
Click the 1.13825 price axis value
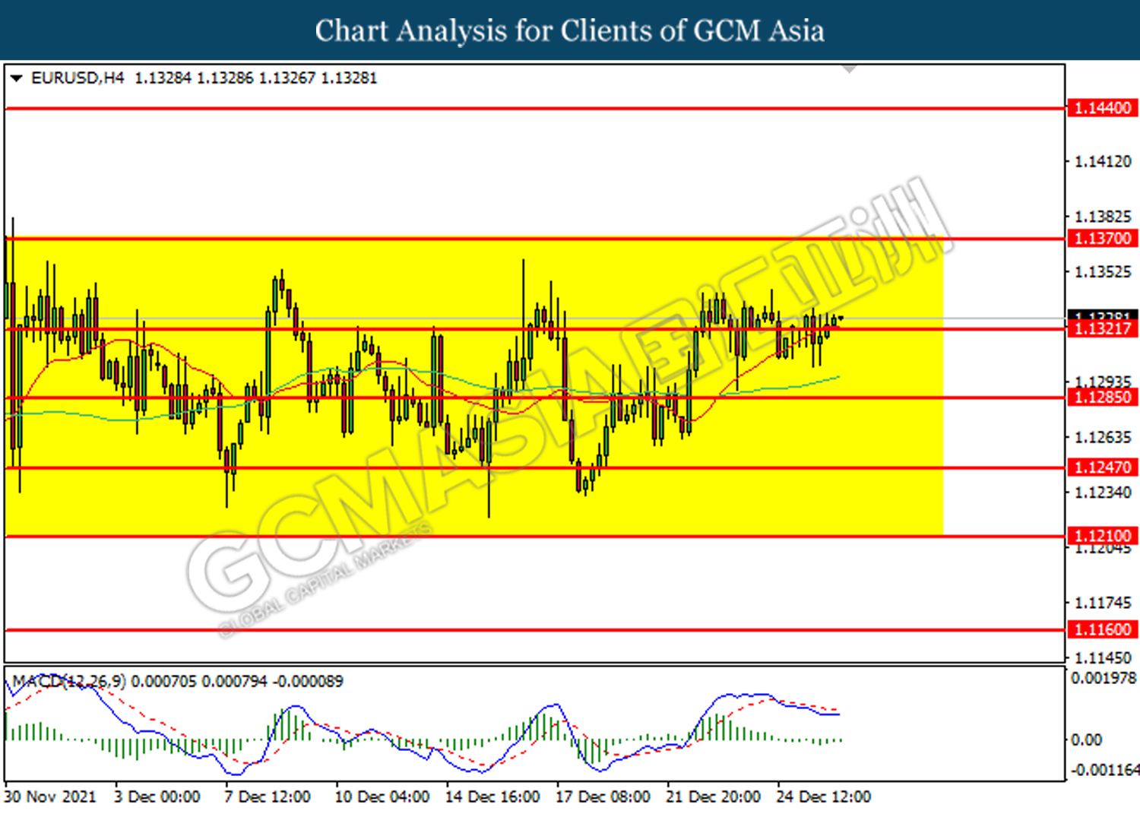[1103, 217]
